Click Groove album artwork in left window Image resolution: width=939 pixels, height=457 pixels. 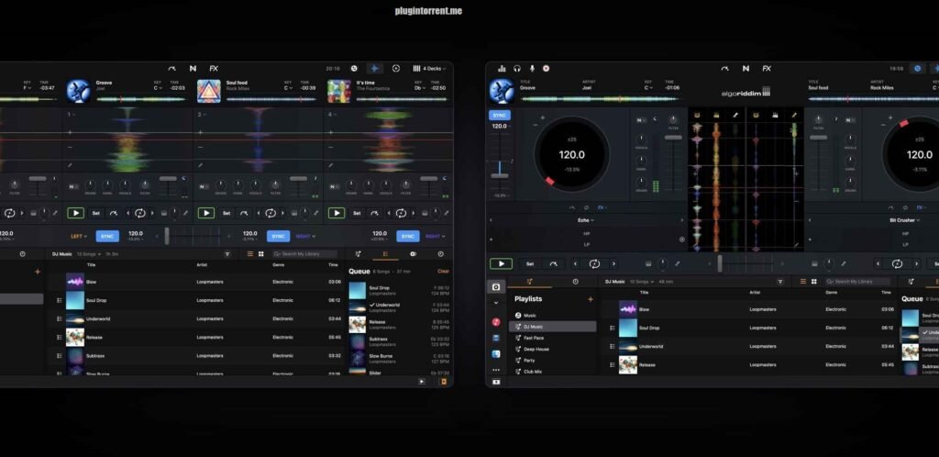pyautogui.click(x=79, y=91)
